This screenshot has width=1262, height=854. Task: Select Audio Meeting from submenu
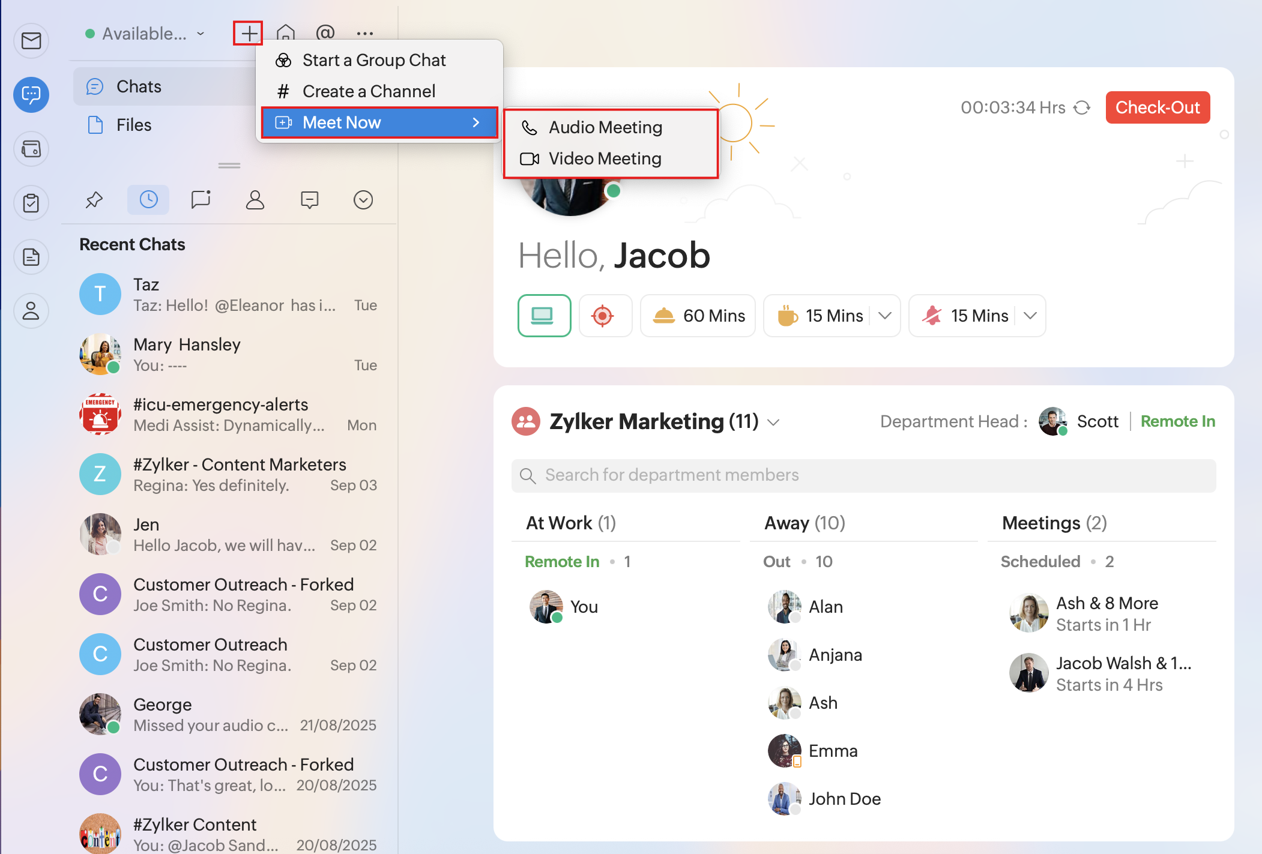tap(605, 127)
